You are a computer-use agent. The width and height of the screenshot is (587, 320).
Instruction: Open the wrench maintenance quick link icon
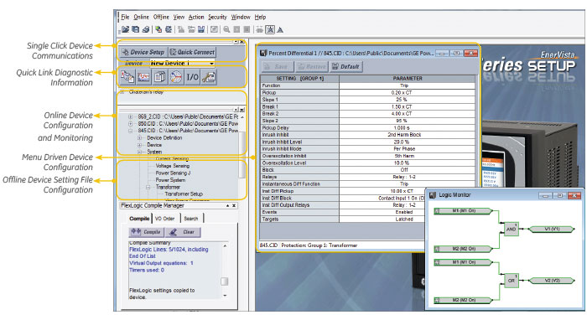tap(209, 77)
